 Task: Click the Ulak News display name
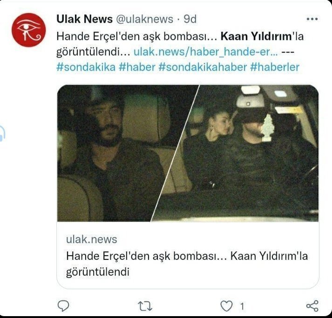coord(84,19)
